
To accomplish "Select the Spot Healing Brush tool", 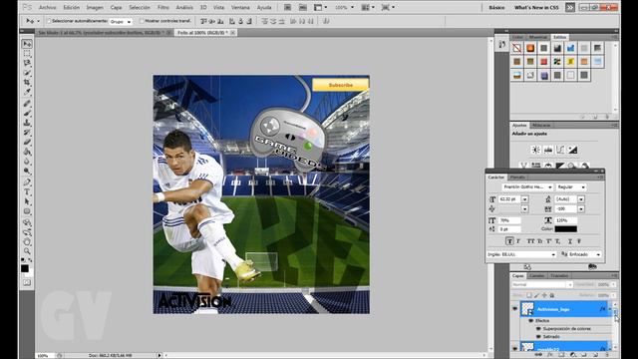I will (x=27, y=104).
